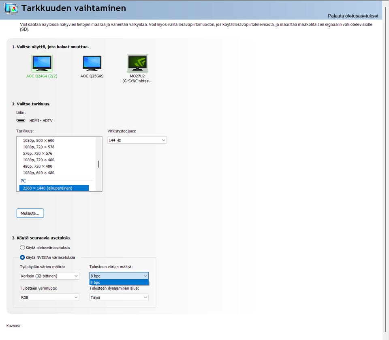The width and height of the screenshot is (389, 340).
Task: Click the Mukauta... button
Action: (x=30, y=213)
